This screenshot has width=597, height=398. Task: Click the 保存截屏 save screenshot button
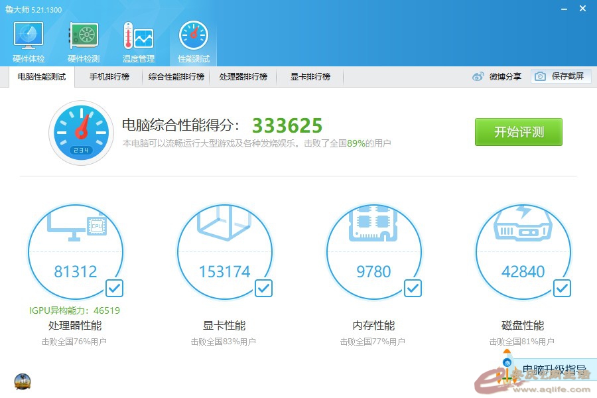(x=561, y=76)
